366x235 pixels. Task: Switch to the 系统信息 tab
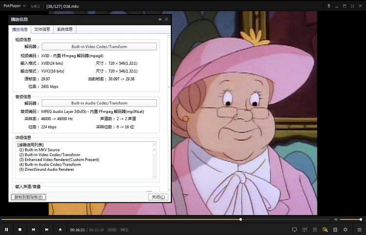tap(64, 29)
